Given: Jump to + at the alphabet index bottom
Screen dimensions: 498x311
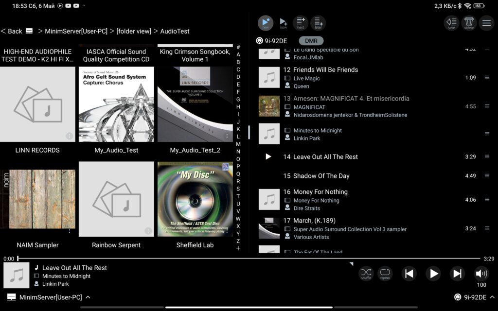Looking at the screenshot, I should [238, 248].
